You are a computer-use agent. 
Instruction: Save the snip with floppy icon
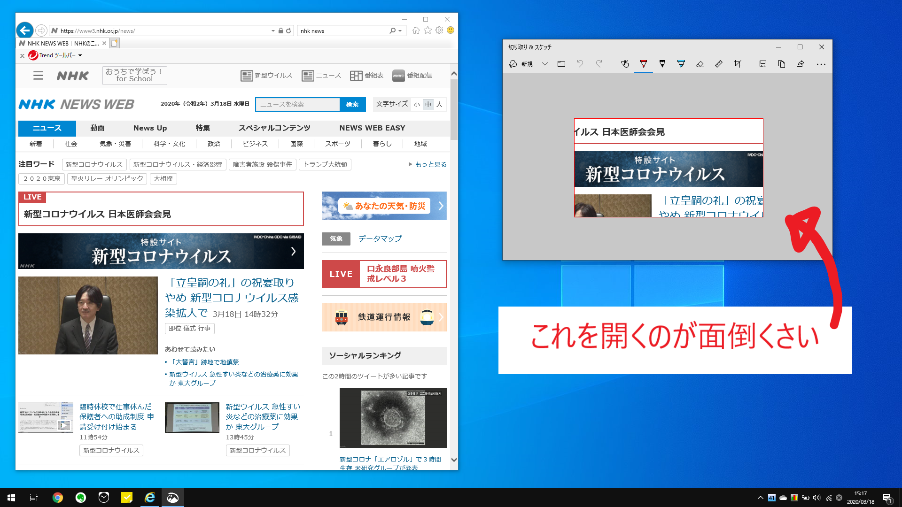point(763,64)
